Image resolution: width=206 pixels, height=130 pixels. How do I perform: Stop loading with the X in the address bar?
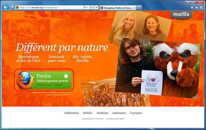[x=96, y=8]
